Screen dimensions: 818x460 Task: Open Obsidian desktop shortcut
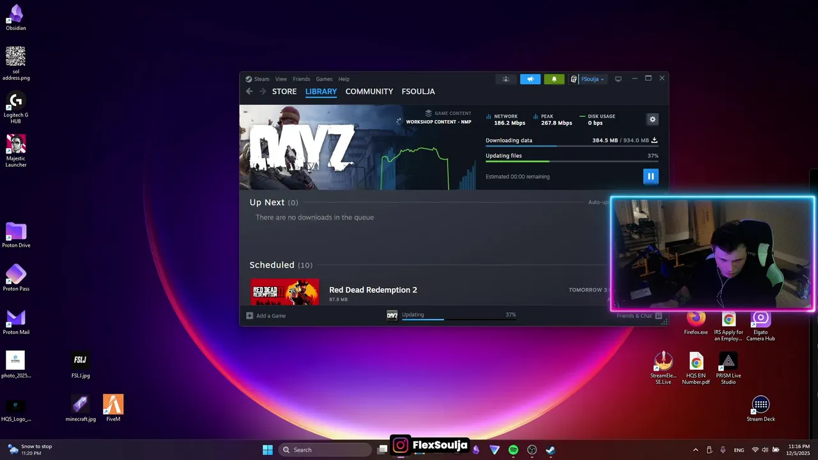[x=16, y=19]
